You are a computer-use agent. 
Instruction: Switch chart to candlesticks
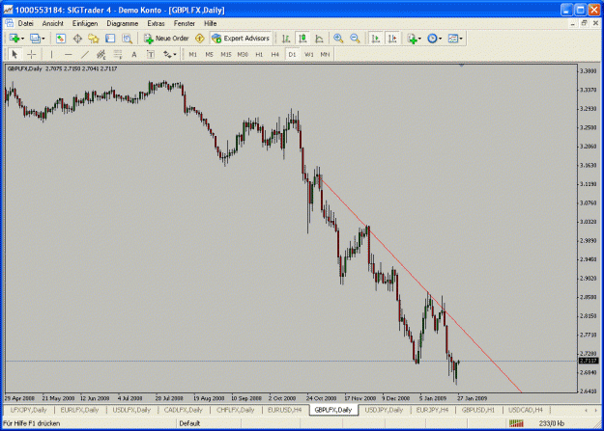[302, 39]
